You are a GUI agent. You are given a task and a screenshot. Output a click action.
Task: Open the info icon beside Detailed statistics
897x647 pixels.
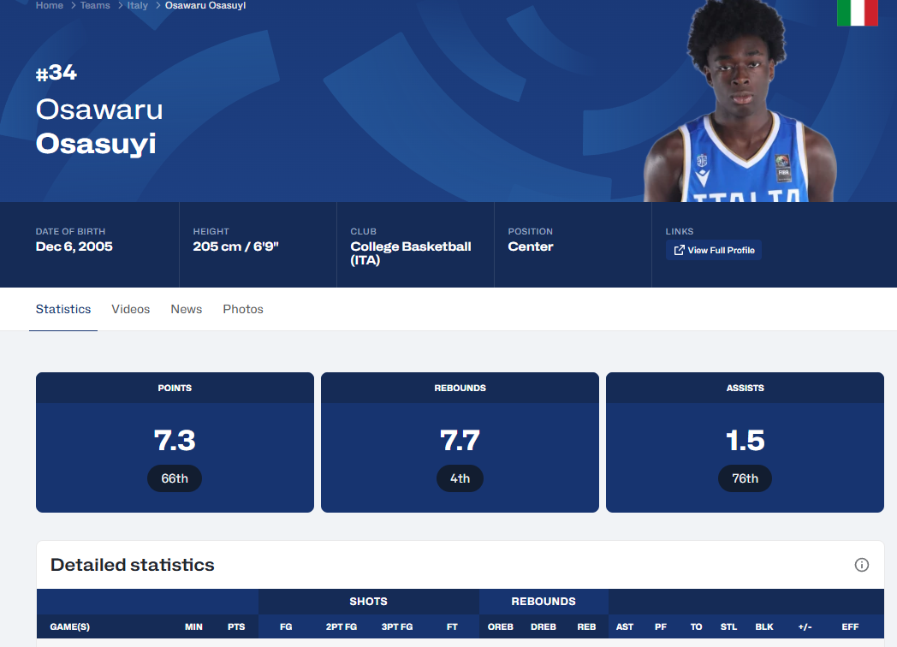pos(862,565)
